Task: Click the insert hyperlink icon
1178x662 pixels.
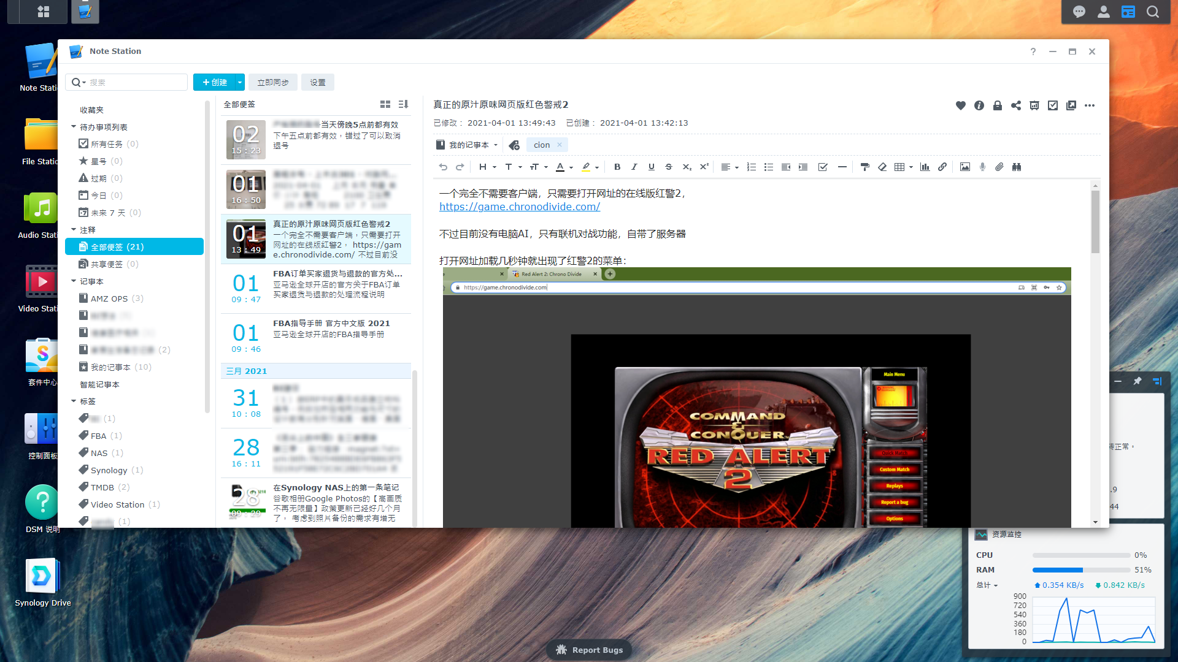Action: point(942,167)
